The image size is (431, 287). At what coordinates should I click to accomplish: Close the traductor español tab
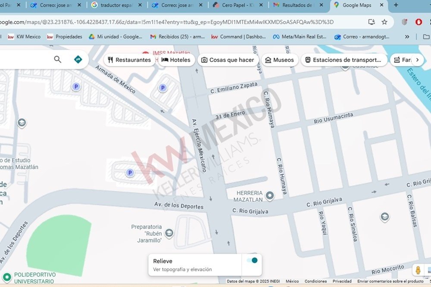pos(140,5)
